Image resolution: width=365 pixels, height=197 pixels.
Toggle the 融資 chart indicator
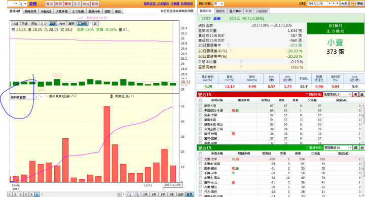[x=53, y=24]
